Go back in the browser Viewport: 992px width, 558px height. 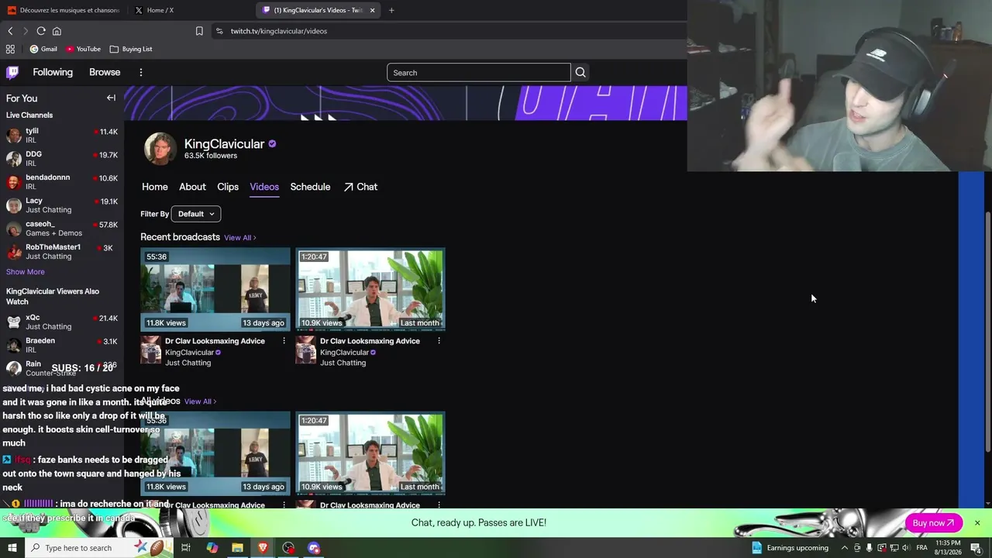point(10,31)
